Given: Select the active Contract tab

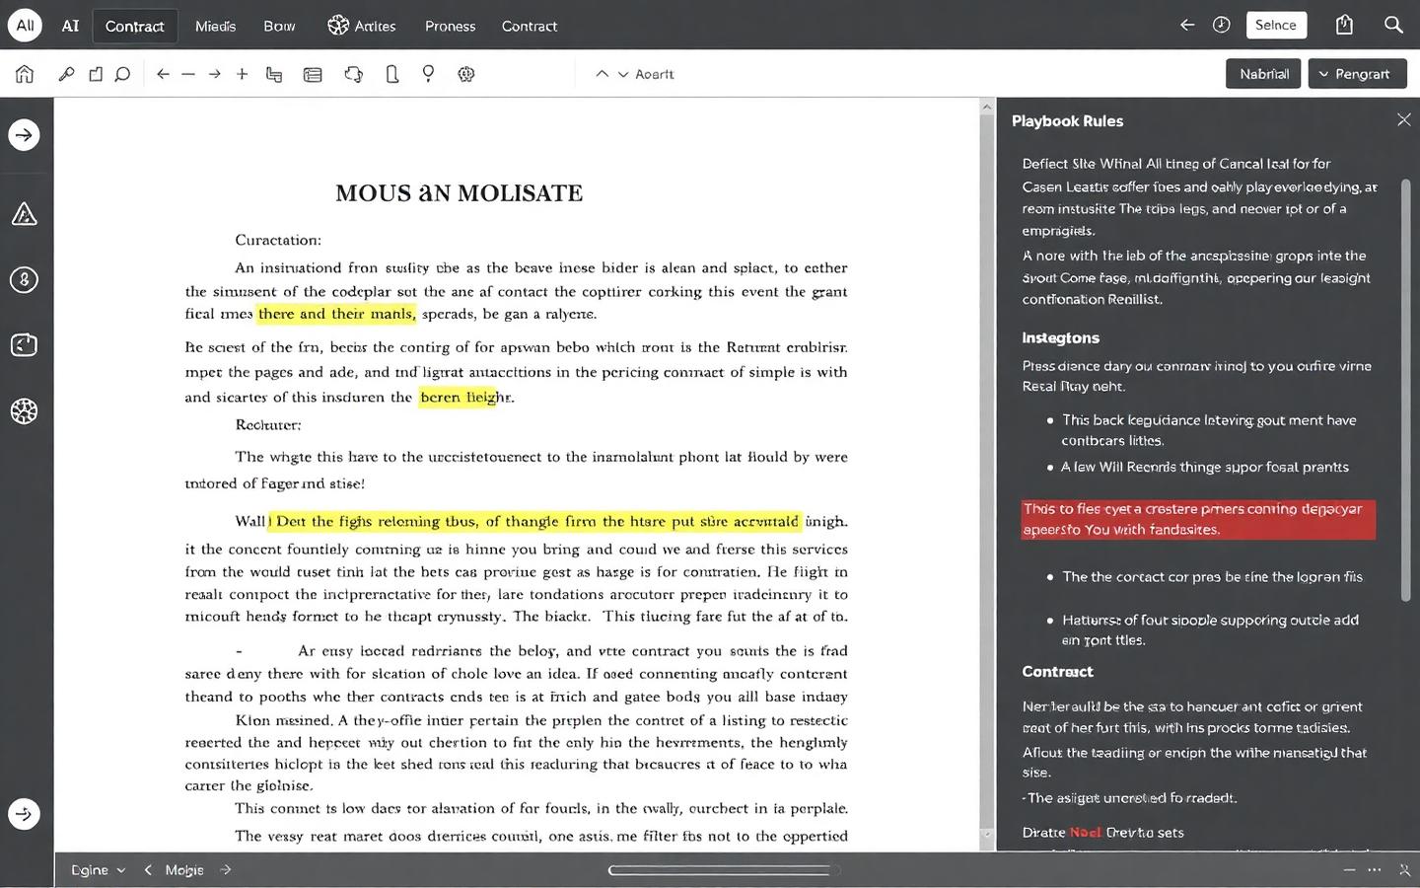Looking at the screenshot, I should [135, 26].
